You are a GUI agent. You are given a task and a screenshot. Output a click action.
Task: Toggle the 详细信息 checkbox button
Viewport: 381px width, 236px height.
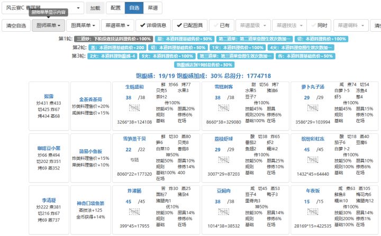tap(153, 25)
